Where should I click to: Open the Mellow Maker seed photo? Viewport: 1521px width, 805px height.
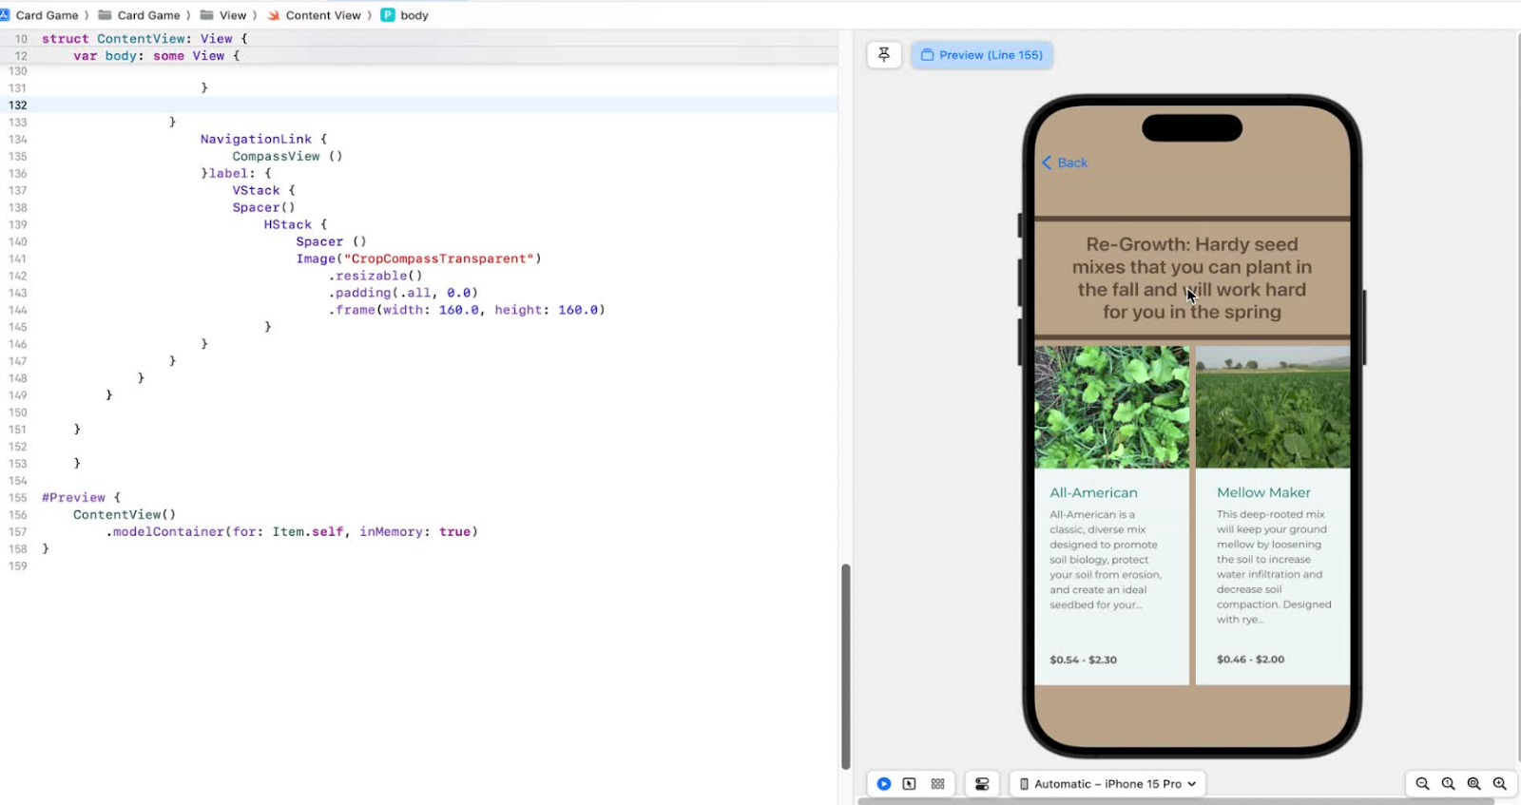pos(1273,407)
